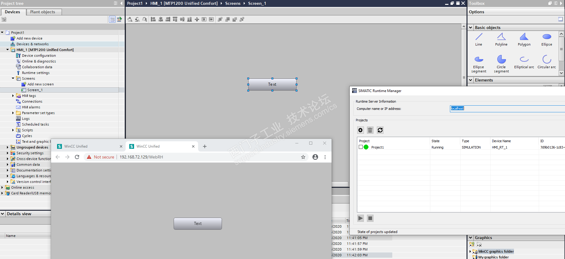This screenshot has height=259, width=565.
Task: Expand the Ungrouped devices node
Action: pyautogui.click(x=8, y=147)
